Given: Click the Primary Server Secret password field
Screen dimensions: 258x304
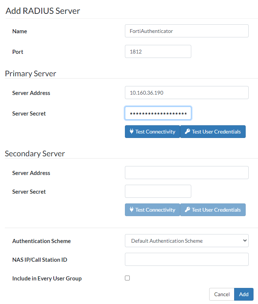Looking at the screenshot, I should [x=158, y=113].
